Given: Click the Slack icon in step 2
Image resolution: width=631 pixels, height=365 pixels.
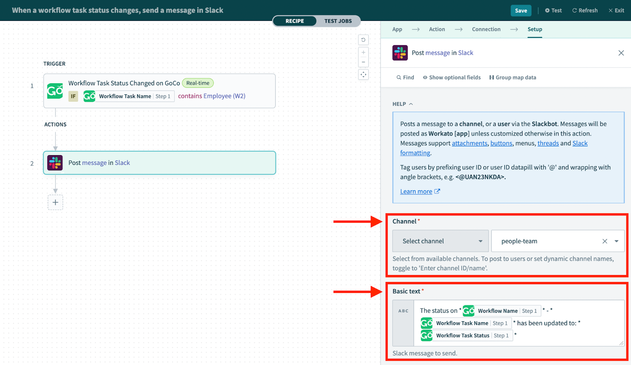Looking at the screenshot, I should [x=55, y=163].
